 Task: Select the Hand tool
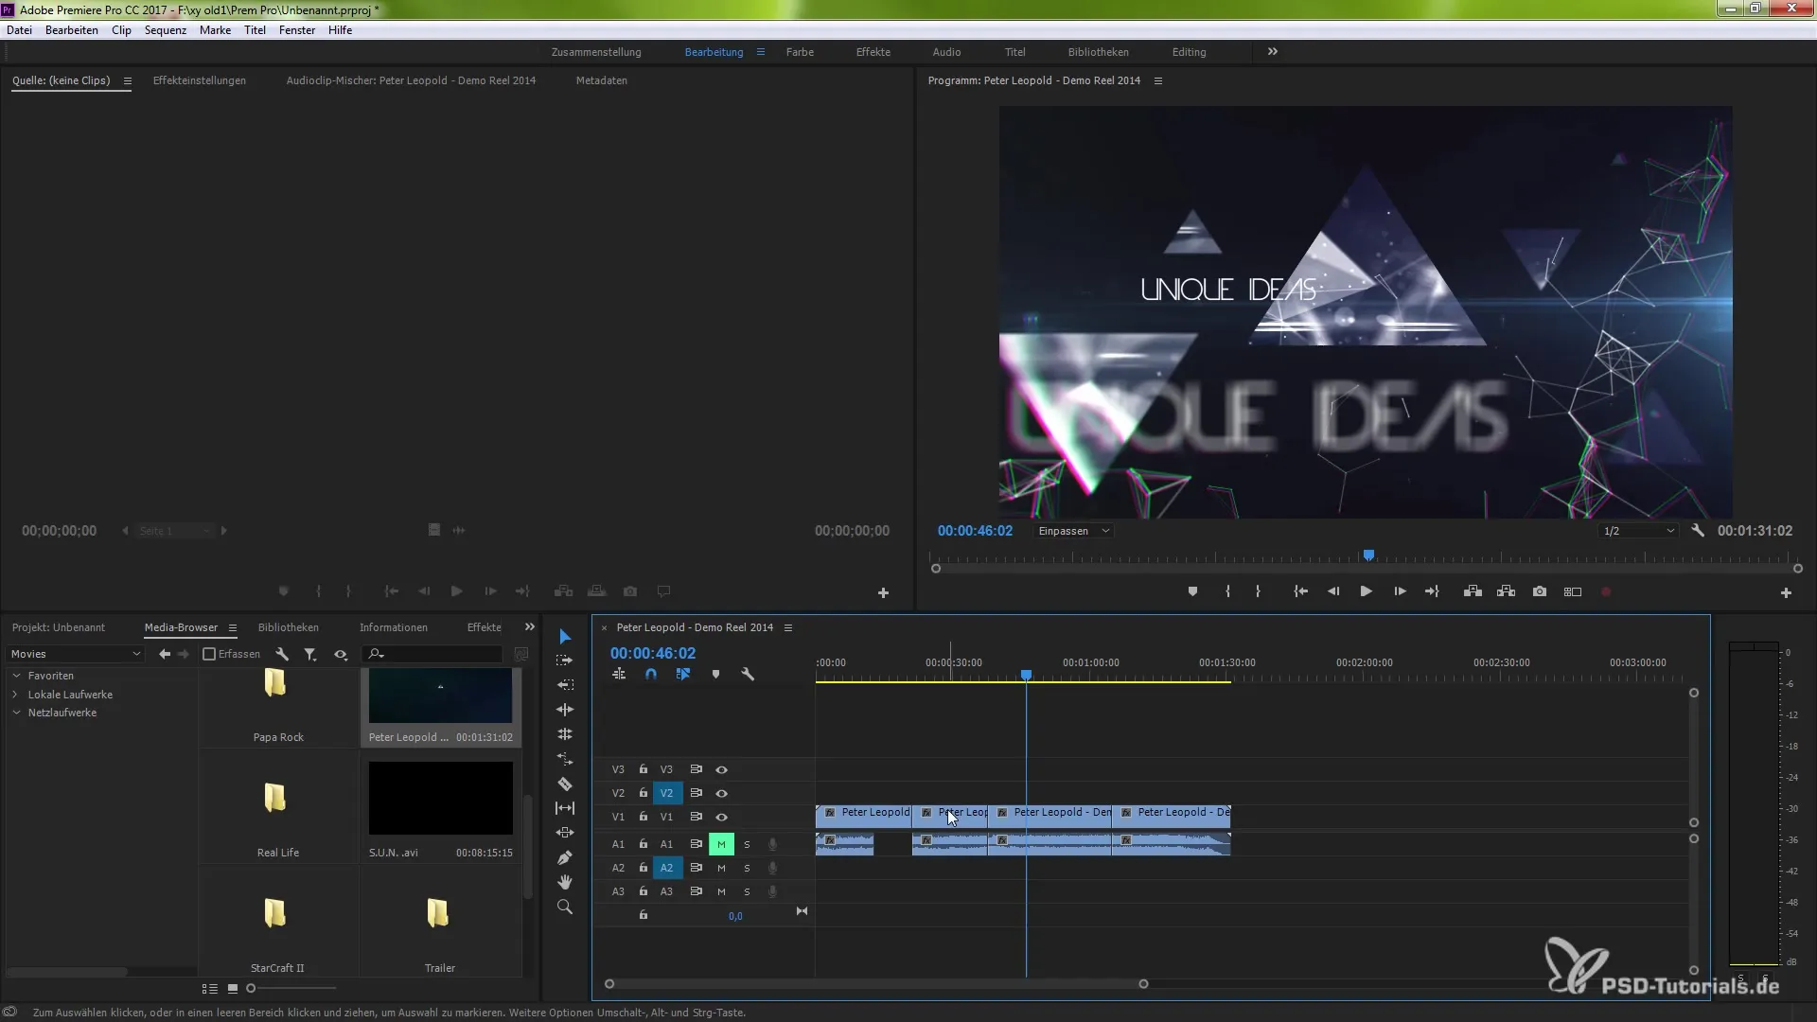[x=565, y=882]
